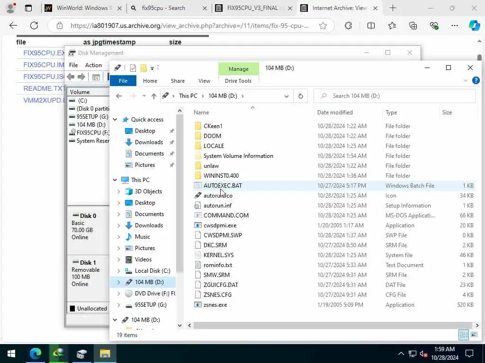Customize Quick Access Toolbar dropdown
485x363 pixels.
click(152, 68)
